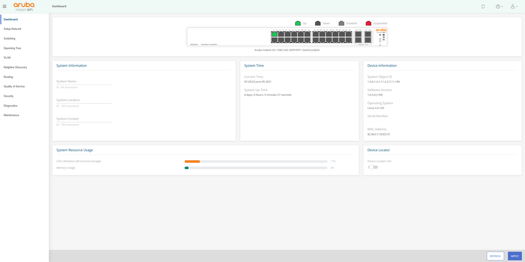This screenshot has width=525, height=262.
Task: Open Spanning Tree in the sidebar
Action: pos(12,48)
